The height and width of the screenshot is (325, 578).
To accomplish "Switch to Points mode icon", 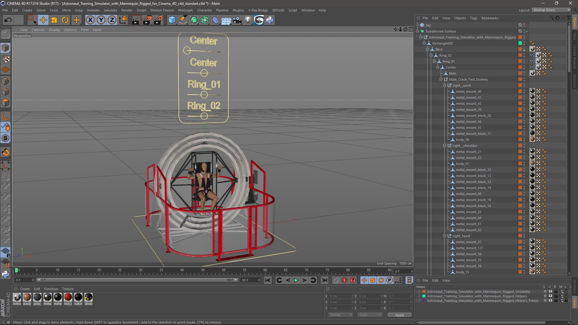I will coord(5,81).
